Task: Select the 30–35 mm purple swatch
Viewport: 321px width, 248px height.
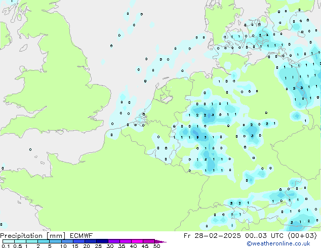Action: pyautogui.click(x=115, y=241)
